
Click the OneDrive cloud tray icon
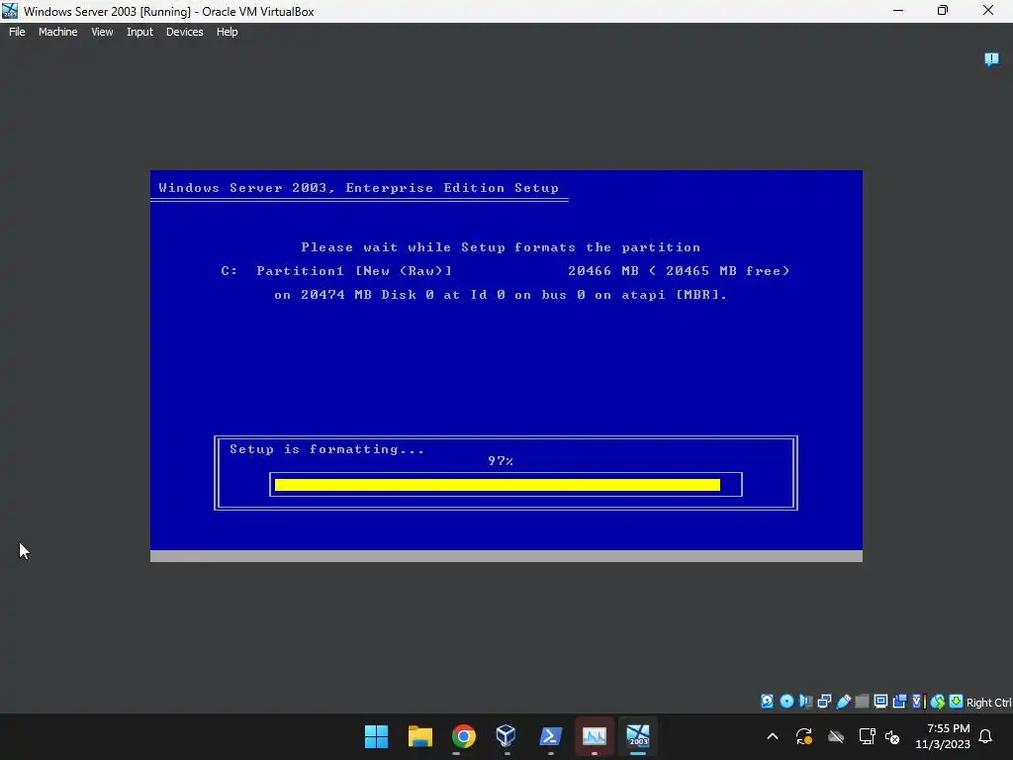(836, 736)
